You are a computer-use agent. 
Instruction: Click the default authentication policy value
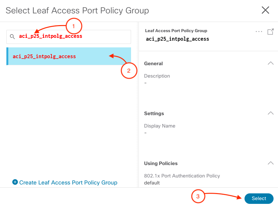tap(152, 183)
